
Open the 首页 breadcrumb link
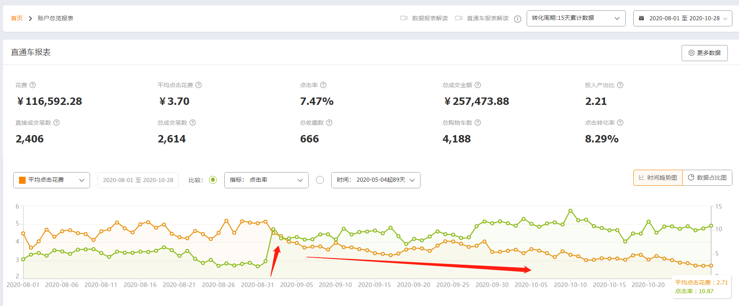17,18
